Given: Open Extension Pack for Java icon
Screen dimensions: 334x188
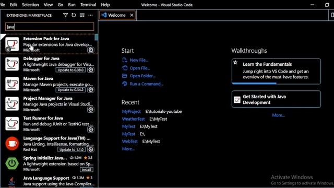Looking at the screenshot, I should pyautogui.click(x=12, y=44).
